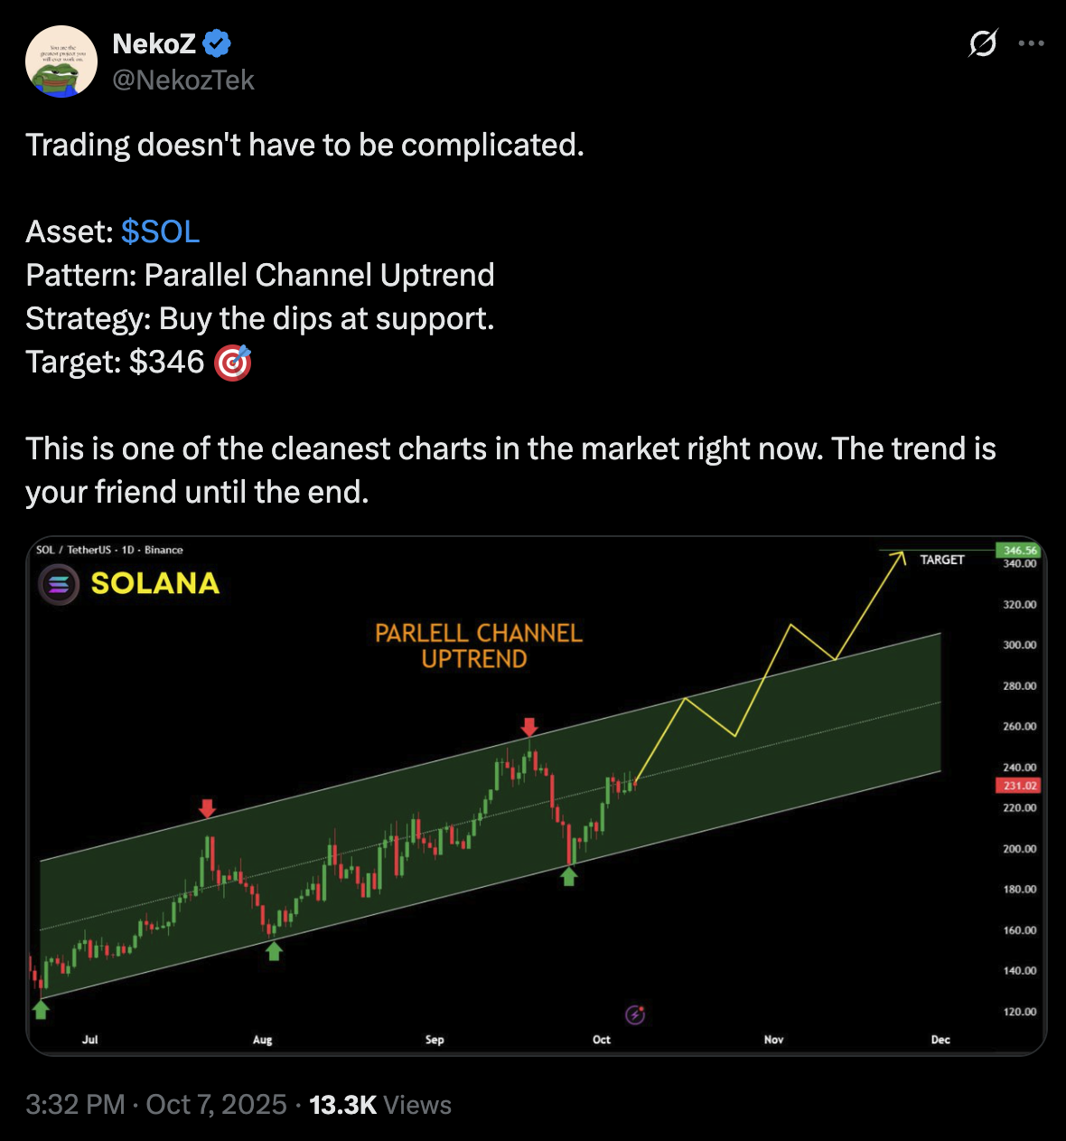Screen dimensions: 1066x1141
Task: Click the target dart emoji
Action: (233, 363)
